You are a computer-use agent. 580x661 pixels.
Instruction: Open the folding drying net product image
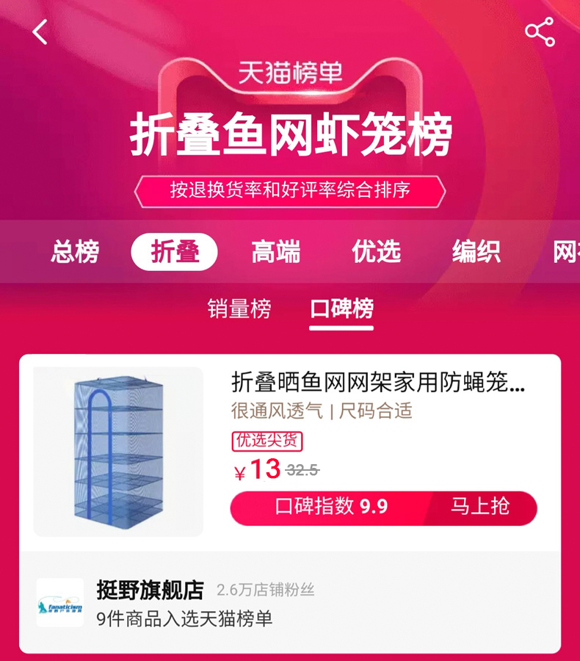tap(118, 452)
